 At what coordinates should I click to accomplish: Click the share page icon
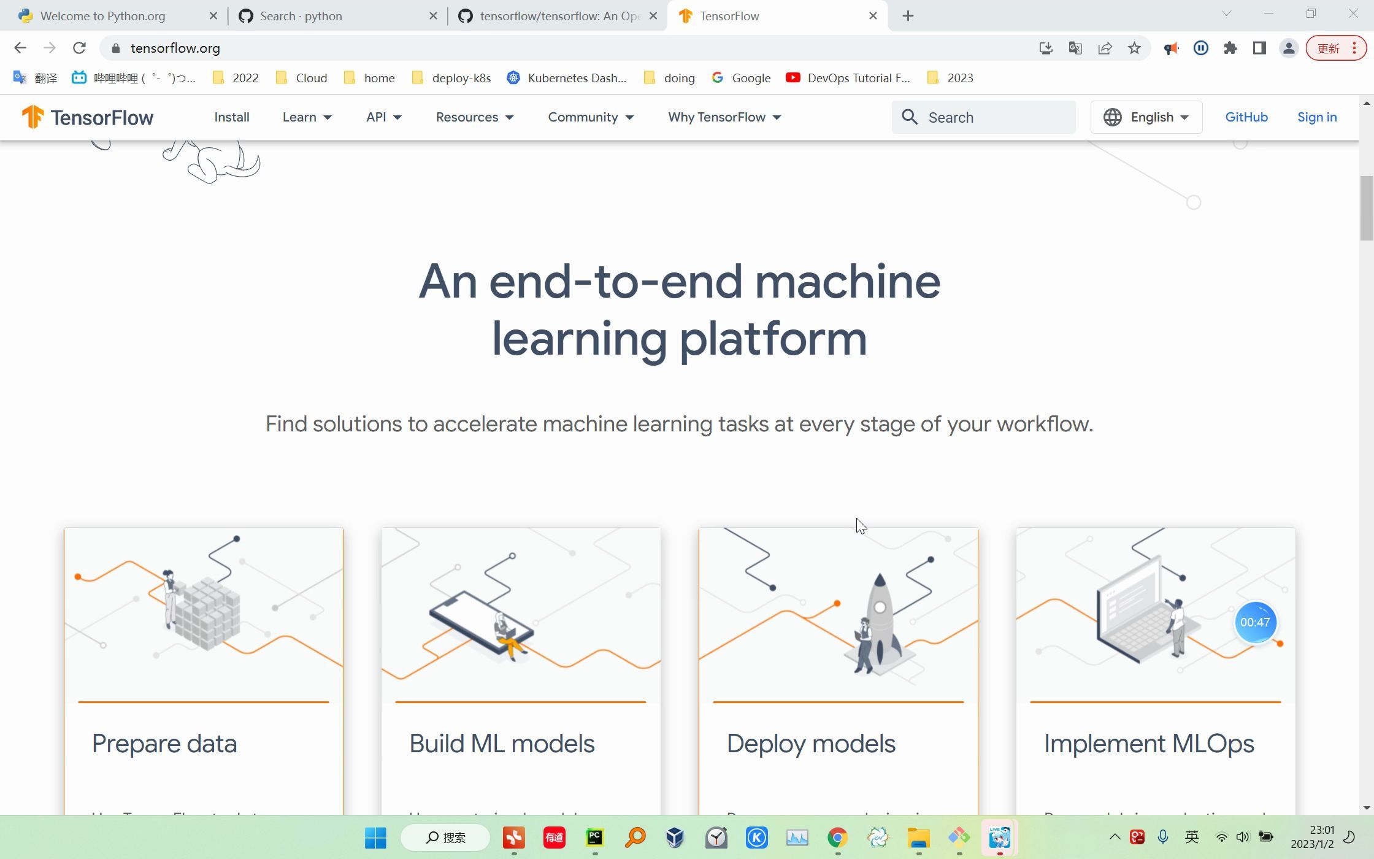[x=1105, y=48]
